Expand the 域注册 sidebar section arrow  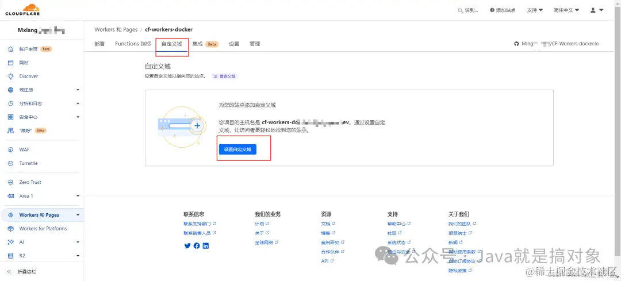point(78,90)
